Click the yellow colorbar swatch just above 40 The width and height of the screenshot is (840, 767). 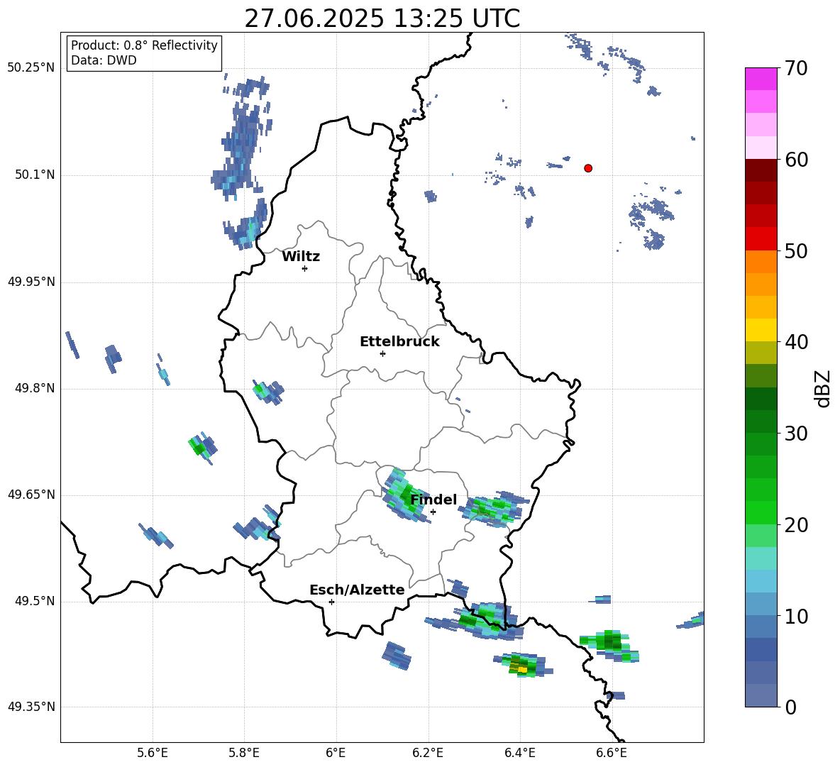761,330
